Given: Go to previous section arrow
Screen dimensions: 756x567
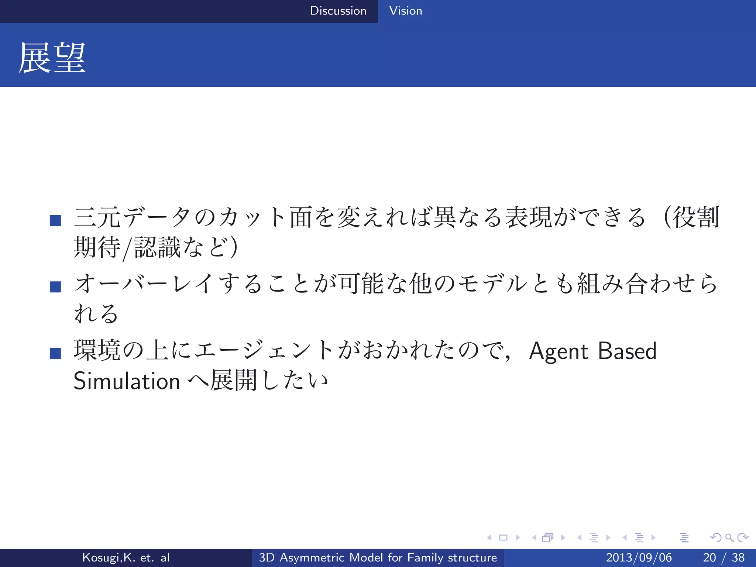Looking at the screenshot, I should [625, 537].
